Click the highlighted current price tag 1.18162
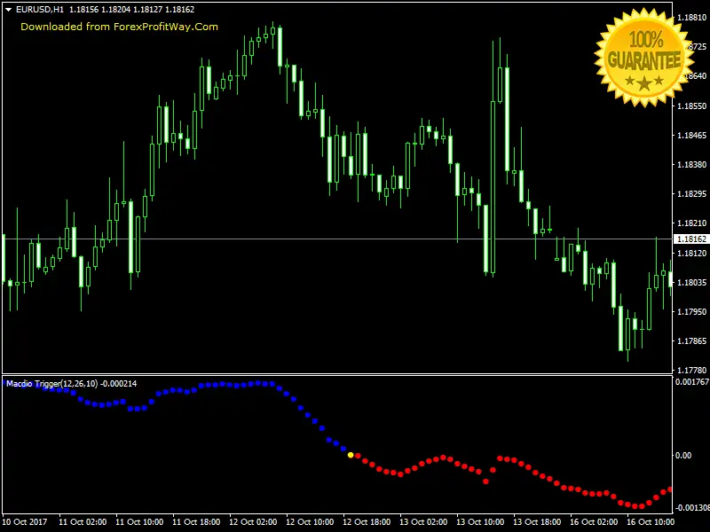This screenshot has width=710, height=532. [x=691, y=239]
